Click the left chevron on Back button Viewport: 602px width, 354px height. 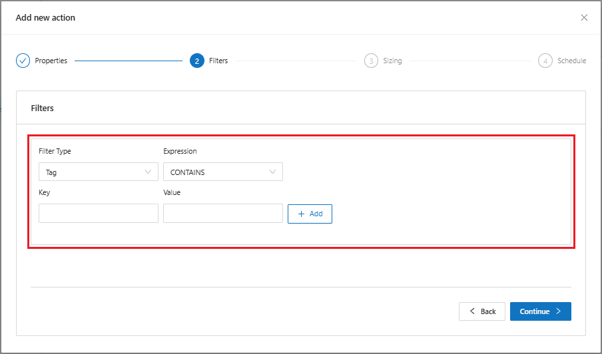click(x=472, y=311)
